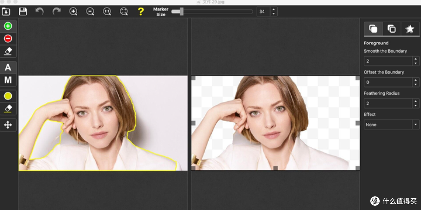This screenshot has height=210, width=421.
Task: Select the red background marker tool
Action: [8, 39]
